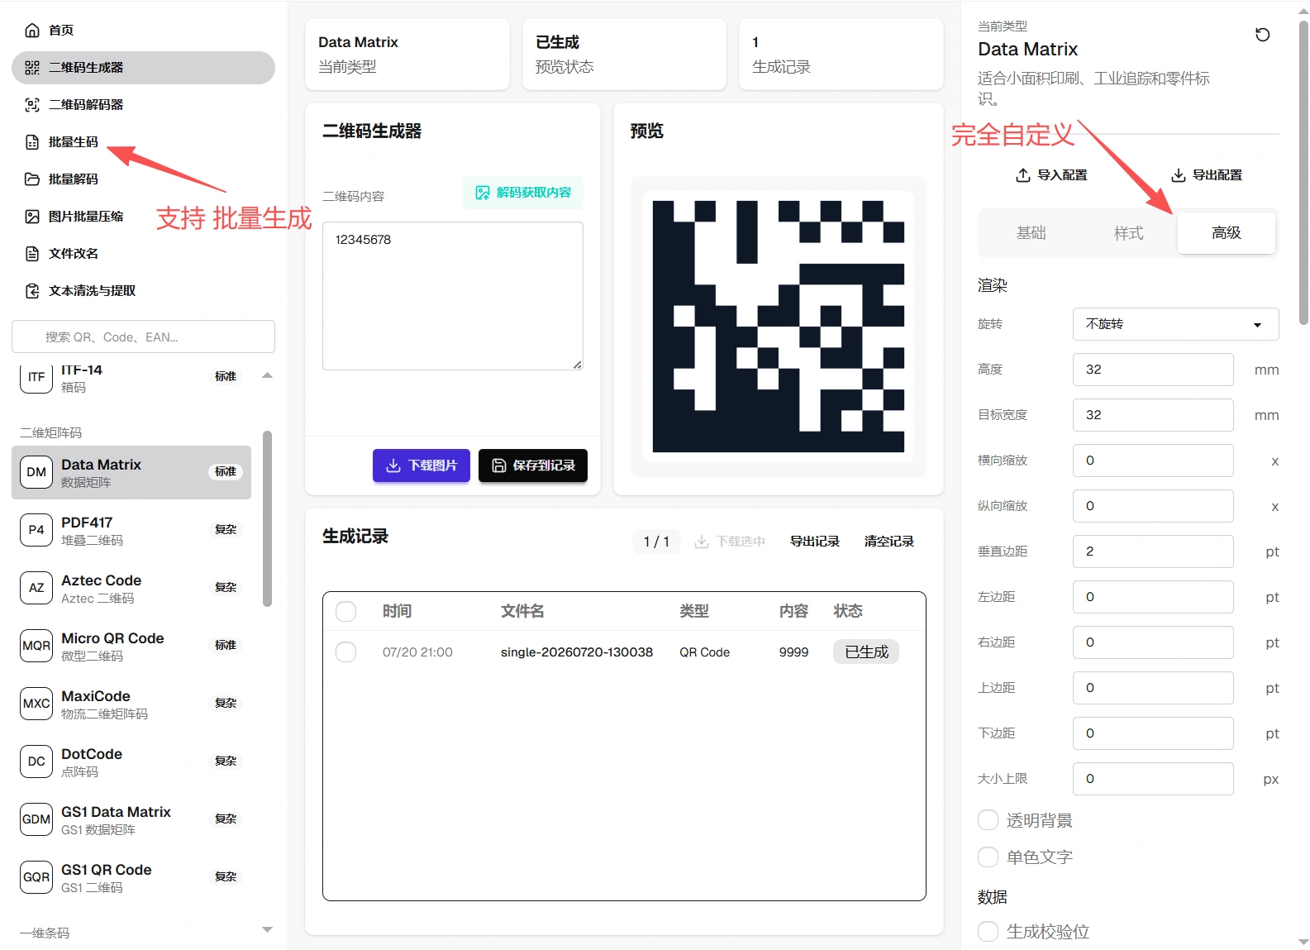
Task: Check the row checkbox for single-20260720-130038
Action: (346, 652)
